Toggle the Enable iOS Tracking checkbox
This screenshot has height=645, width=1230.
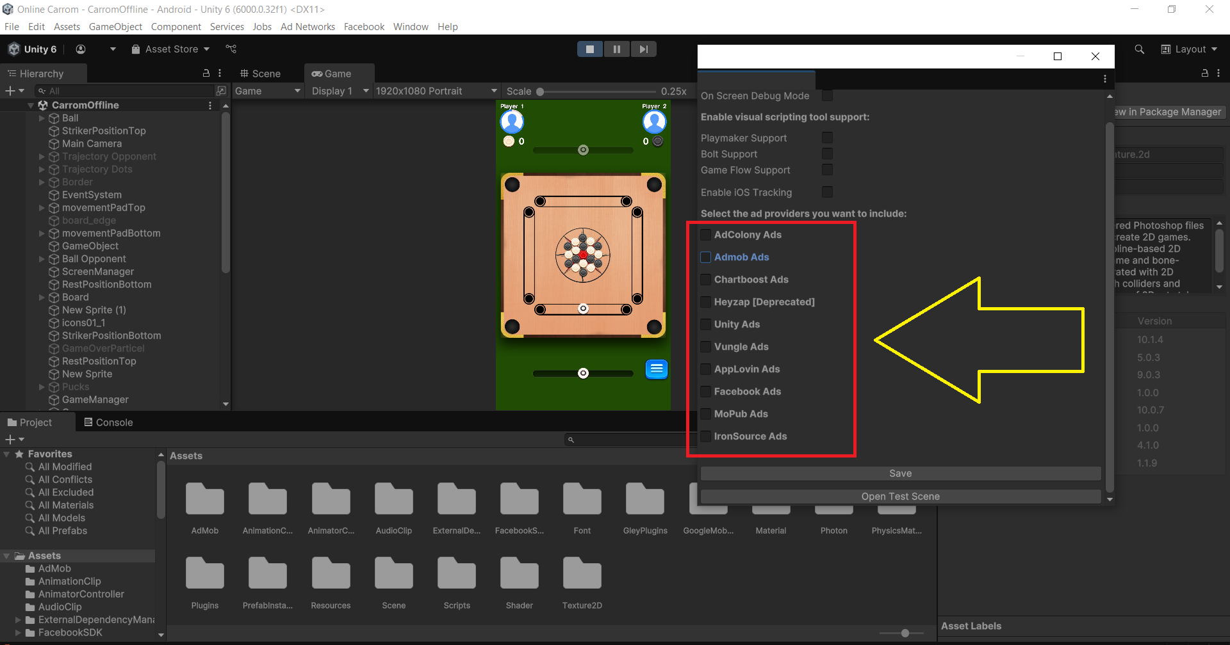(827, 192)
